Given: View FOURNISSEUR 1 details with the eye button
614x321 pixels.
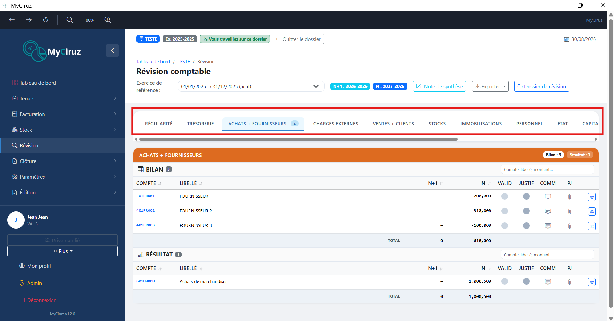Looking at the screenshot, I should [x=592, y=197].
